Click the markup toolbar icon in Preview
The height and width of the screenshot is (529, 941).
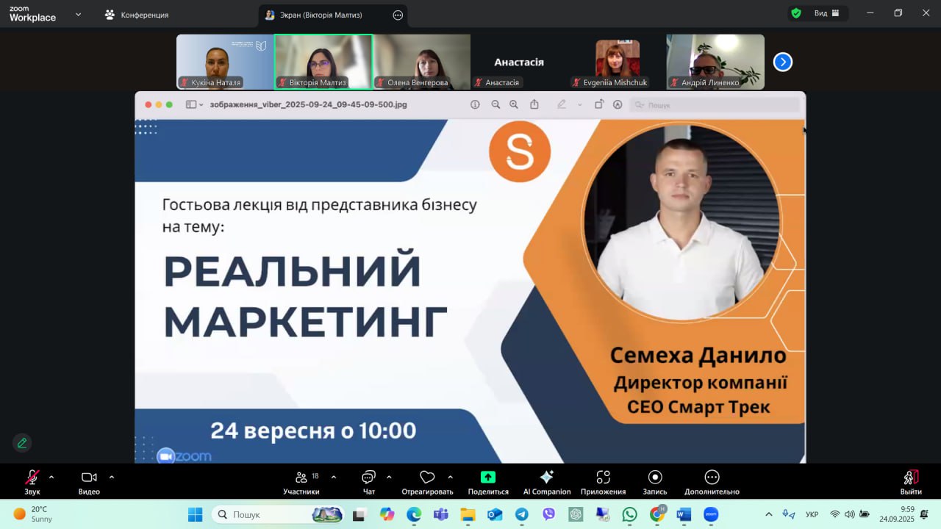click(x=618, y=105)
